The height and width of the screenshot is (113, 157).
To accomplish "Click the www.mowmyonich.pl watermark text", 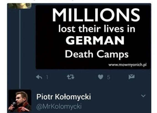I will pyautogui.click(x=127, y=65).
